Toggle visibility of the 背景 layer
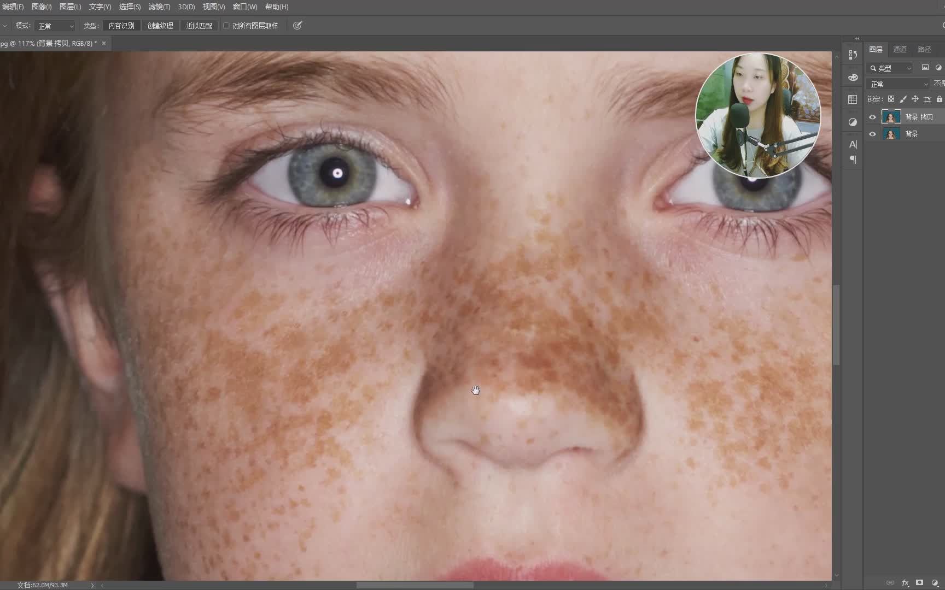The image size is (945, 590). point(872,134)
